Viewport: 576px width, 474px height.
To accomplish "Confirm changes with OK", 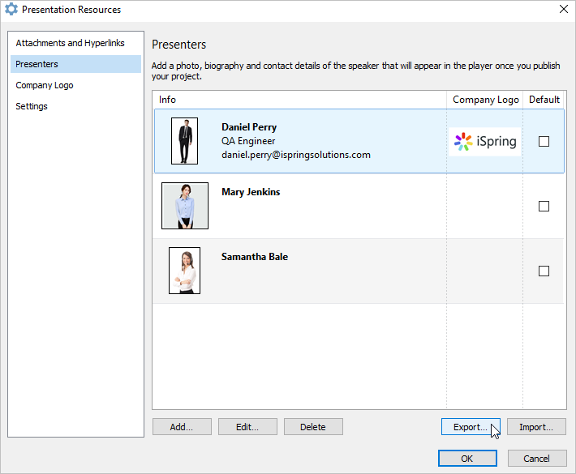I will click(x=467, y=459).
